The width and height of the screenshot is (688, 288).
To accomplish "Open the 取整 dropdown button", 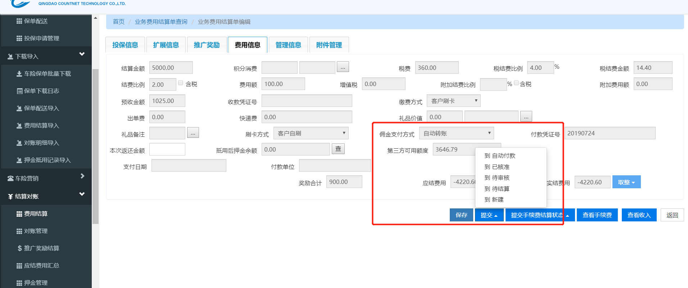I will [x=626, y=182].
